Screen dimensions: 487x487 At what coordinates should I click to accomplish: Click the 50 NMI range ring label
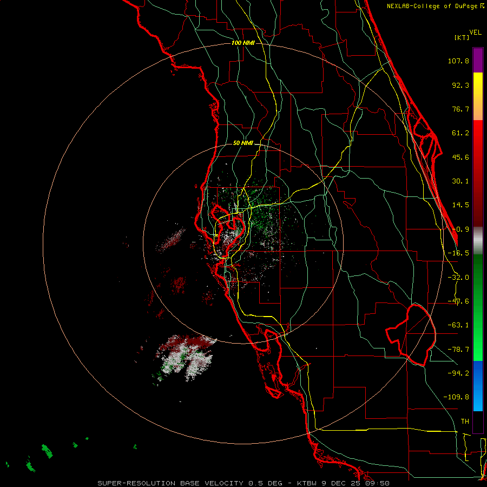243,143
